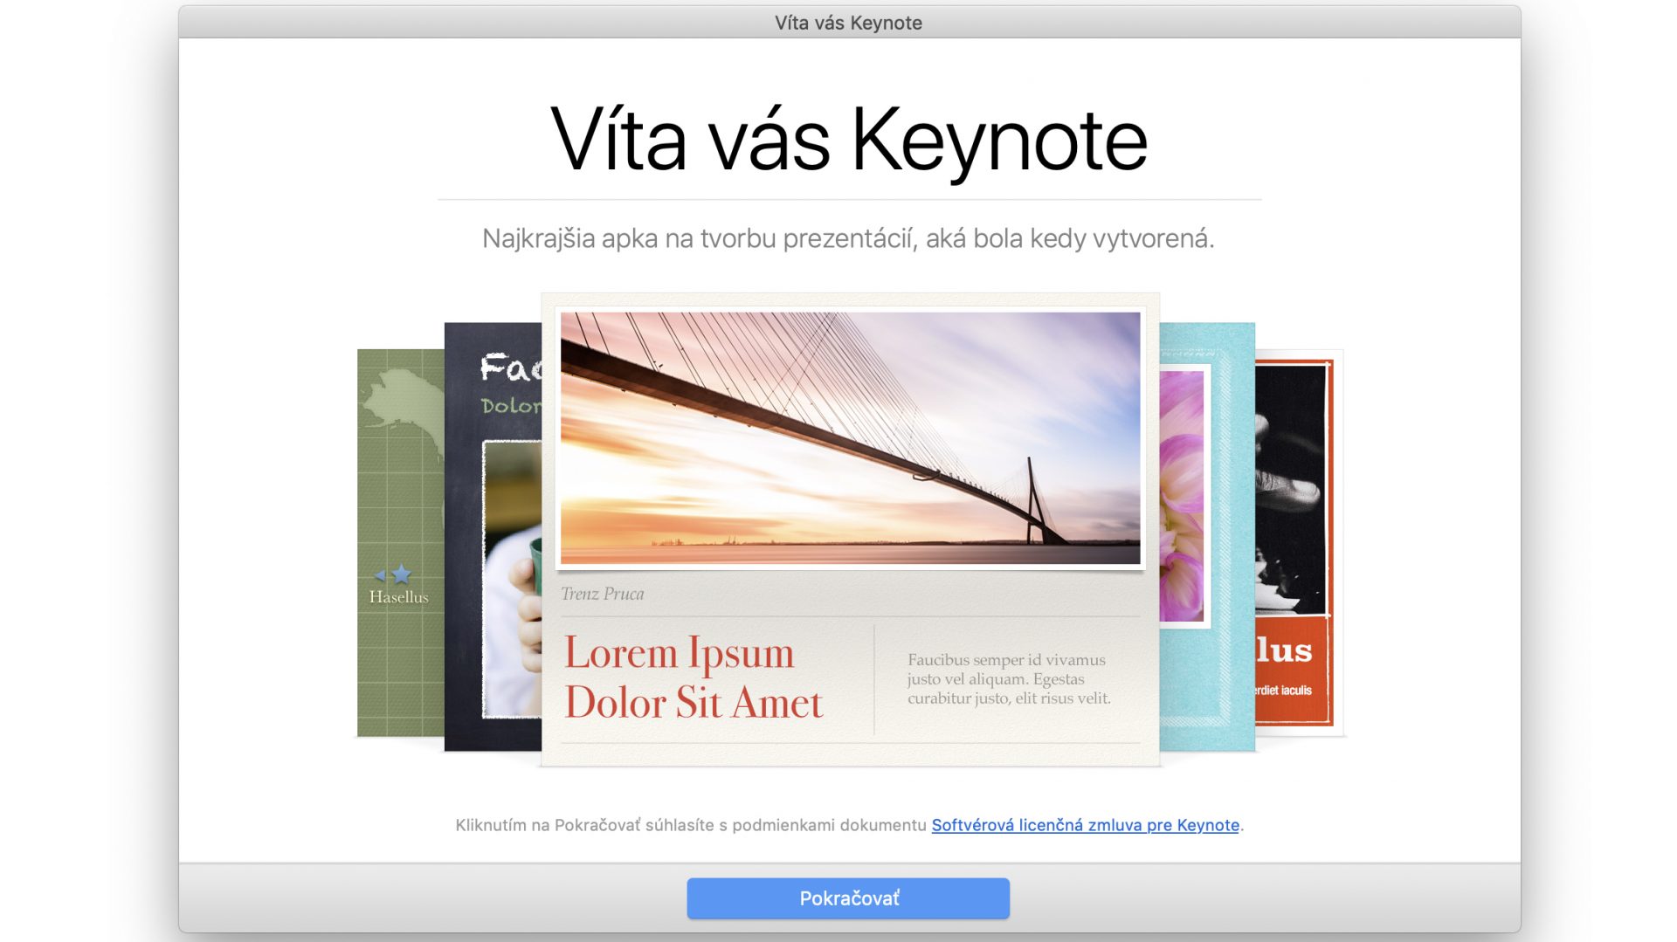The width and height of the screenshot is (1677, 942).
Task: Click the Lorem Ipsum Dolor Sit Amet title
Action: pos(694,678)
